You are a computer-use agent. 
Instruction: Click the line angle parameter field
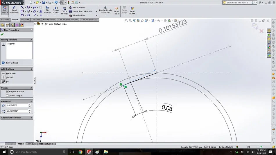click(17, 111)
